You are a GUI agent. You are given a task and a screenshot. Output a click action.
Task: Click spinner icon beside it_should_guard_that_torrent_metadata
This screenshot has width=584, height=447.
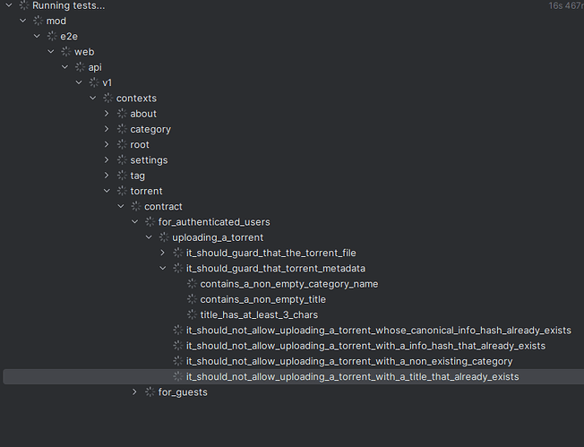(x=178, y=268)
